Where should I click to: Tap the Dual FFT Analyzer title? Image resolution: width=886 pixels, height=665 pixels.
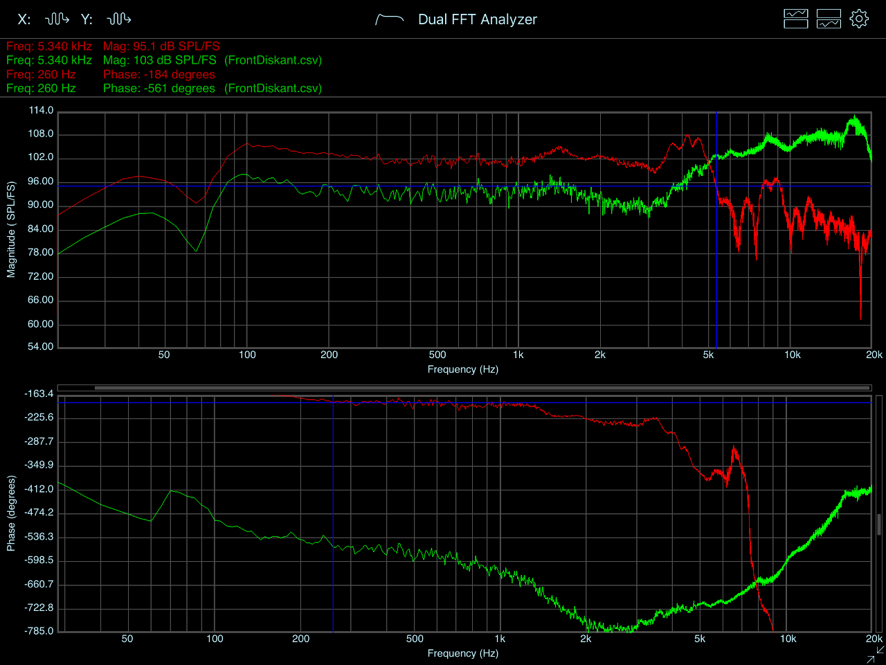pos(478,19)
